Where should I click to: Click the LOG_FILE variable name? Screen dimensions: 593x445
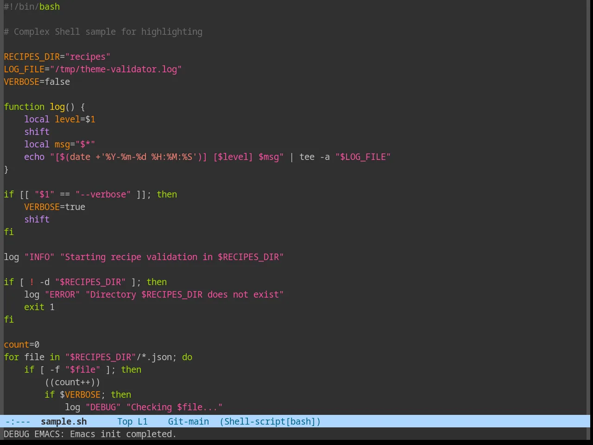pos(24,69)
